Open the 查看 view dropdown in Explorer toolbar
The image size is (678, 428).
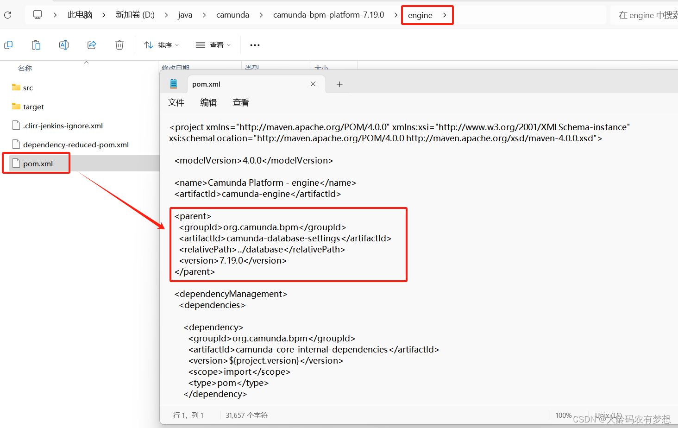[x=213, y=45]
